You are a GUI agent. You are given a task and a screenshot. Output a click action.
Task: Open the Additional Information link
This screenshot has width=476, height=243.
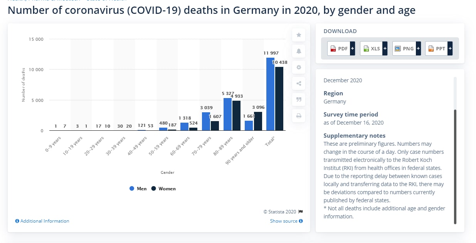pyautogui.click(x=42, y=221)
